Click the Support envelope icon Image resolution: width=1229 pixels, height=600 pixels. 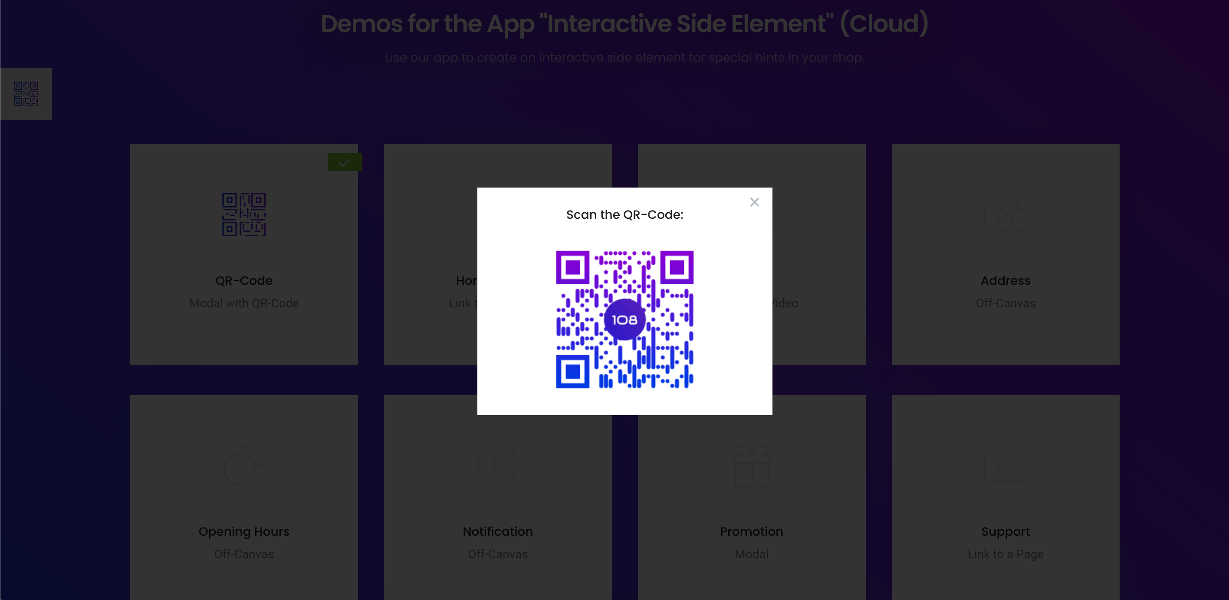(x=1005, y=465)
